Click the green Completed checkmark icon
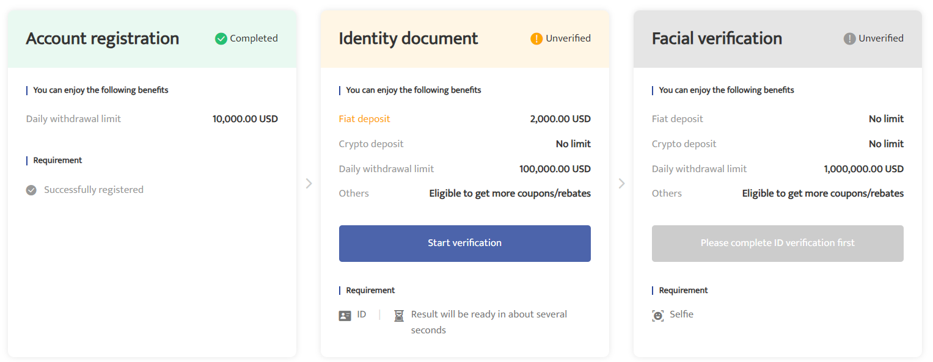This screenshot has width=933, height=362. click(x=221, y=39)
